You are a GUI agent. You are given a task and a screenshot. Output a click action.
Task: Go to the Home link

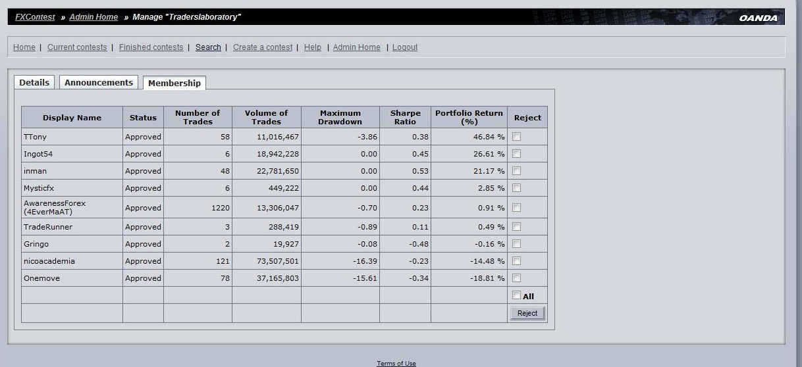coord(24,47)
